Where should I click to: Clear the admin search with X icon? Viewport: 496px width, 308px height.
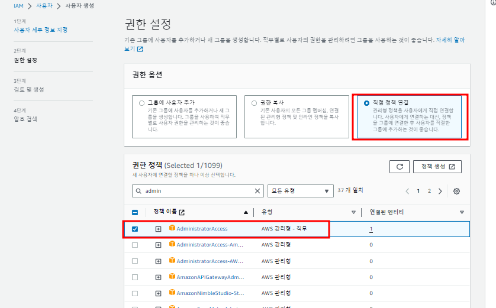coord(257,191)
